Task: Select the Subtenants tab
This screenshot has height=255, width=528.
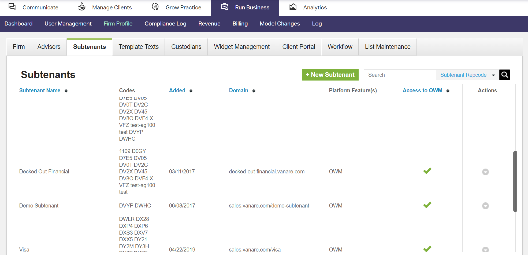Action: point(90,47)
